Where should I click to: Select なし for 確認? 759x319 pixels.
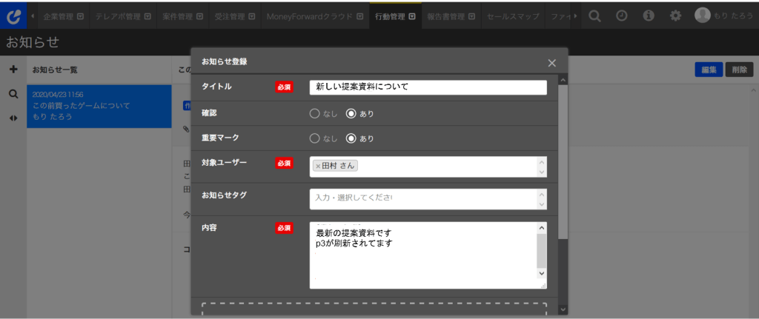click(314, 115)
